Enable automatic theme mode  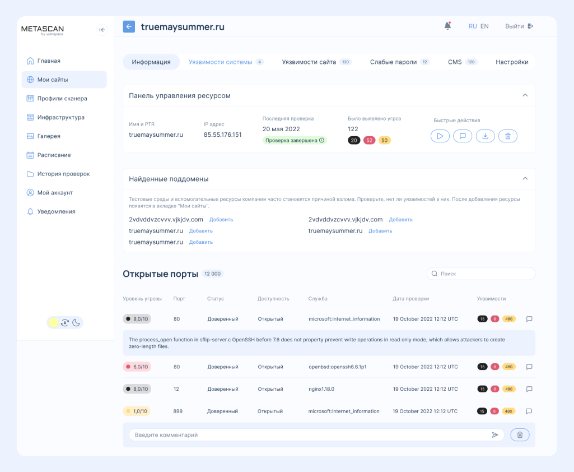(65, 322)
